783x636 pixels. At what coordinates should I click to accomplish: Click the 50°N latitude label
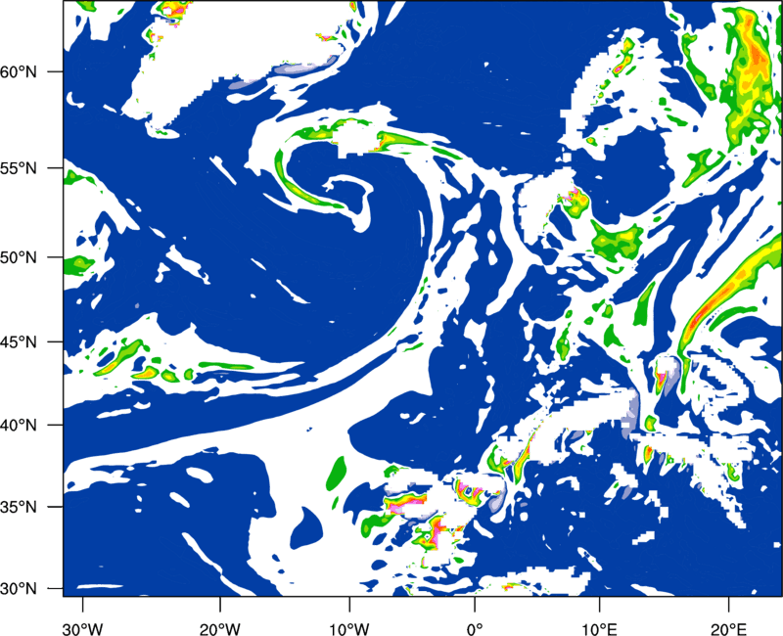(19, 257)
